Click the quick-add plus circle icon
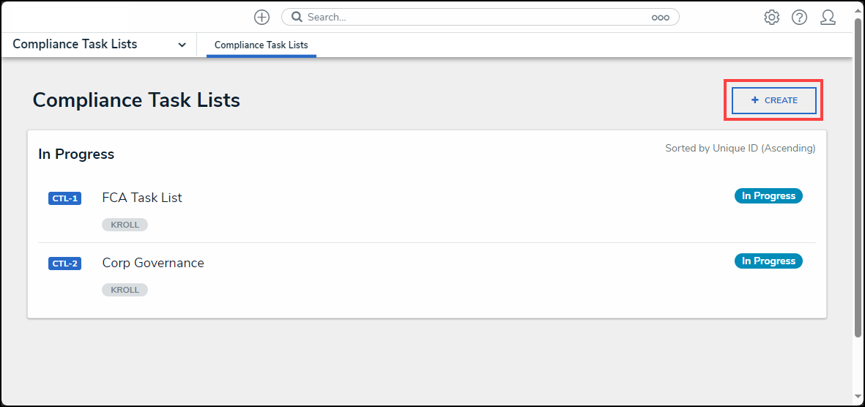The image size is (865, 407). (x=261, y=18)
